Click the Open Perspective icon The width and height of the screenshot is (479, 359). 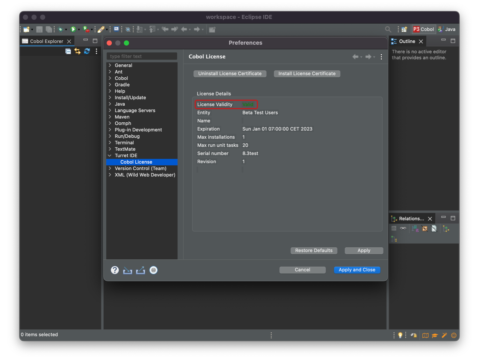404,29
